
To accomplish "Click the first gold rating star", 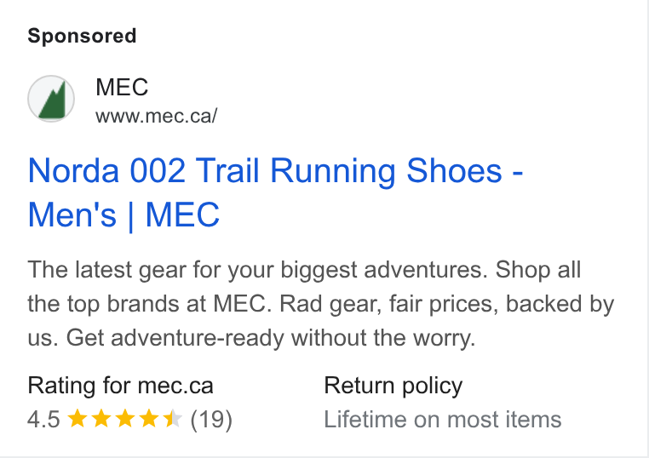I will [x=77, y=418].
